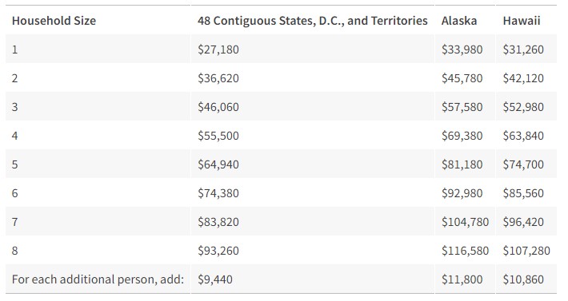The image size is (568, 301).
Task: Click the Hawaii column header
Action: pos(522,21)
